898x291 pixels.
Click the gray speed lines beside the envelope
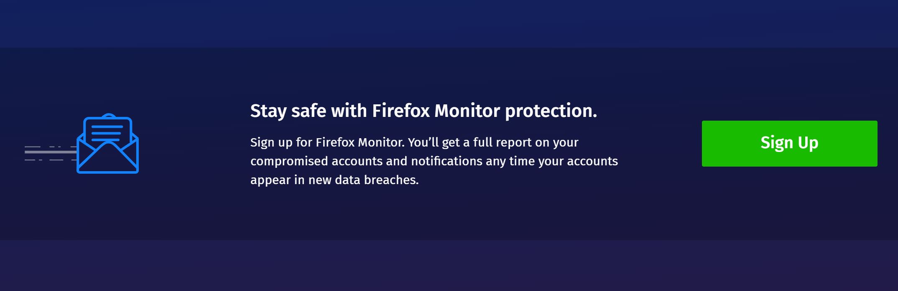coord(50,153)
